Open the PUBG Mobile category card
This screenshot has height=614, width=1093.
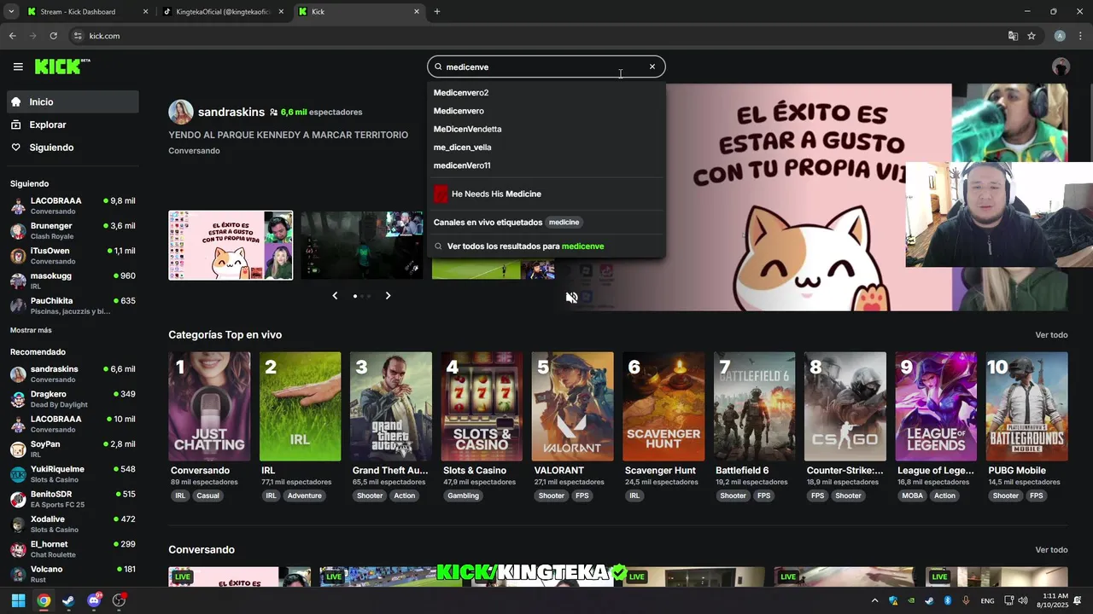[1027, 407]
